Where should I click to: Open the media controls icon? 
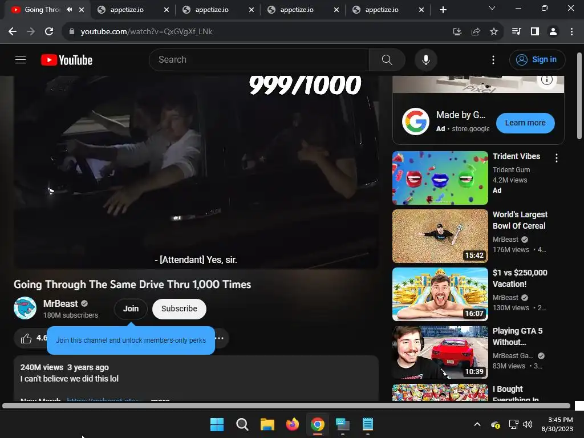[516, 32]
